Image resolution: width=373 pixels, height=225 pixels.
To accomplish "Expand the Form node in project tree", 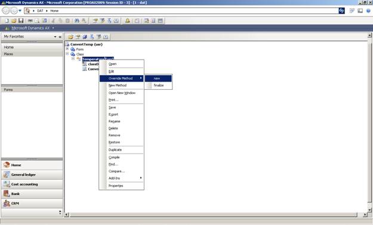I will click(67, 49).
